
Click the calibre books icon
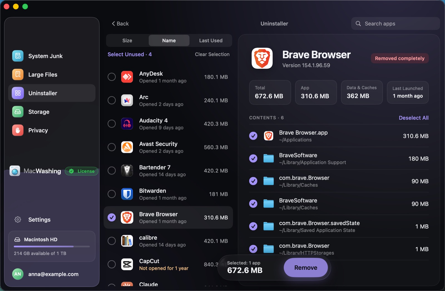click(x=127, y=241)
